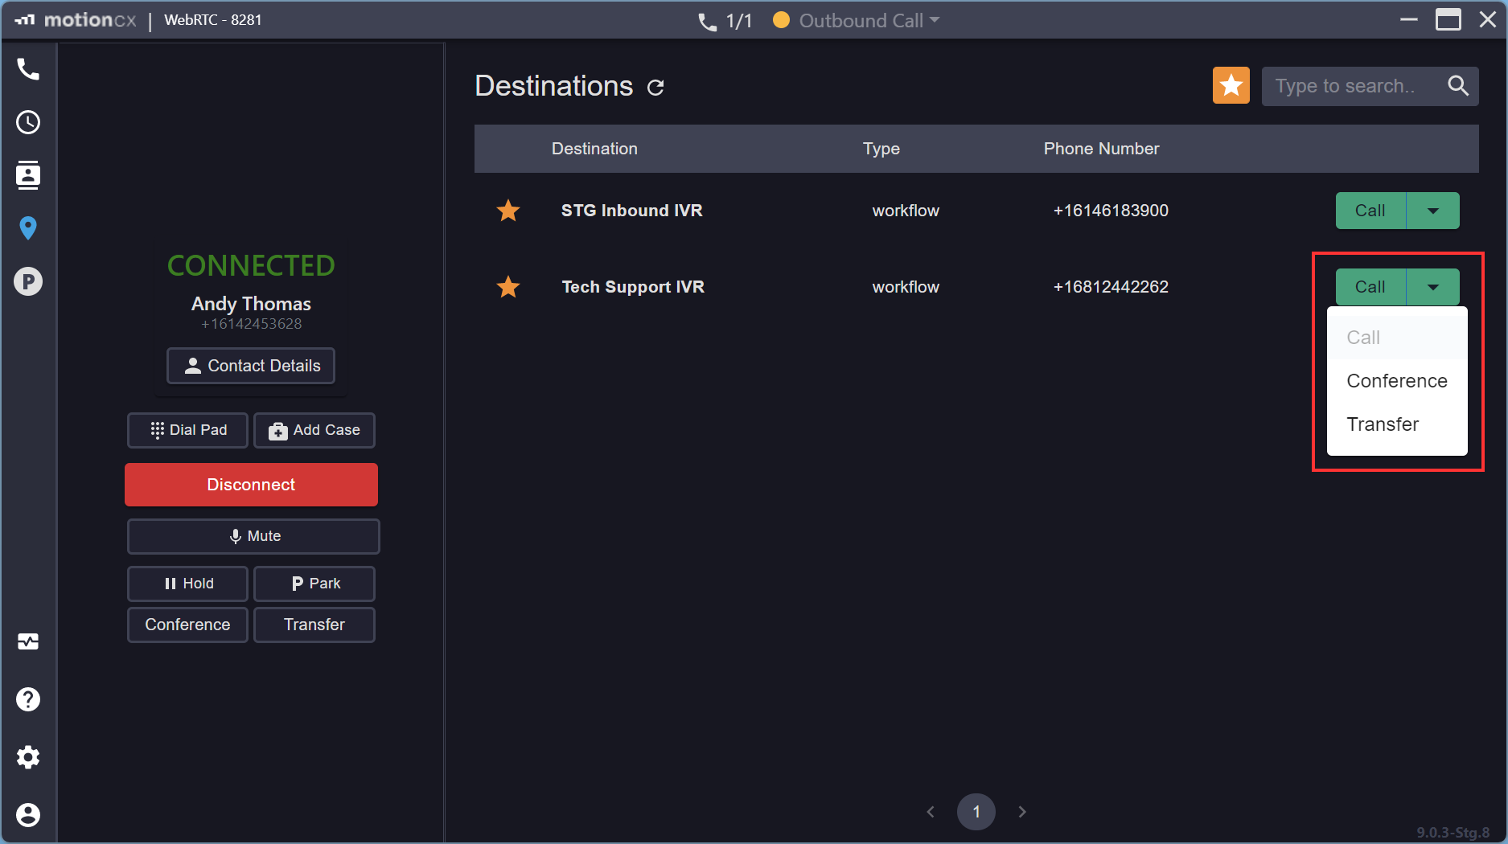Open call history clock icon

click(x=28, y=122)
